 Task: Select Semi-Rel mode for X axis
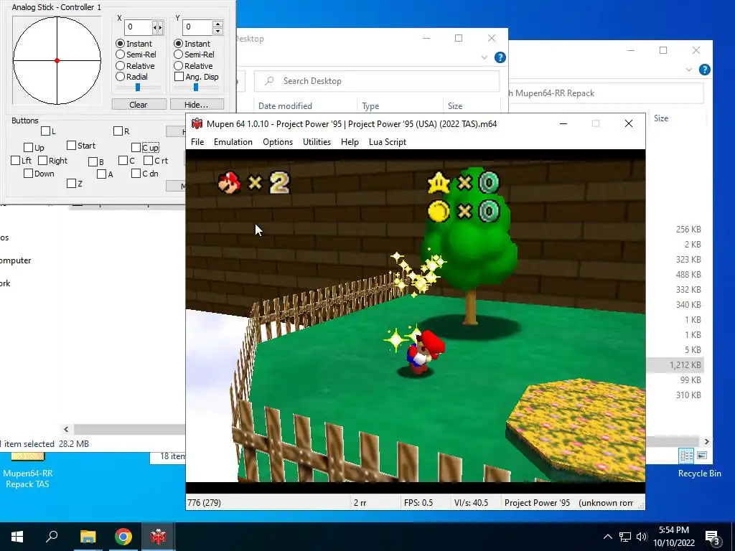point(120,55)
